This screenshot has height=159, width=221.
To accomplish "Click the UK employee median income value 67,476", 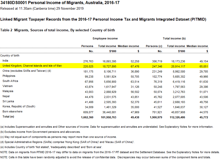I will [x=135, y=66].
